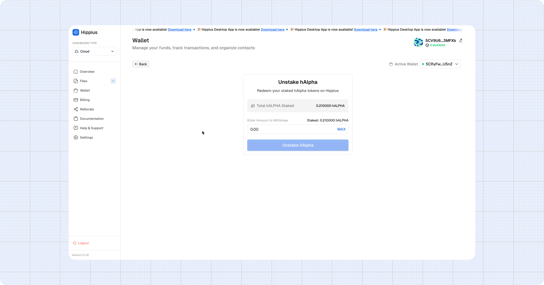Open the Active Wallet selector dropdown

pyautogui.click(x=440, y=64)
